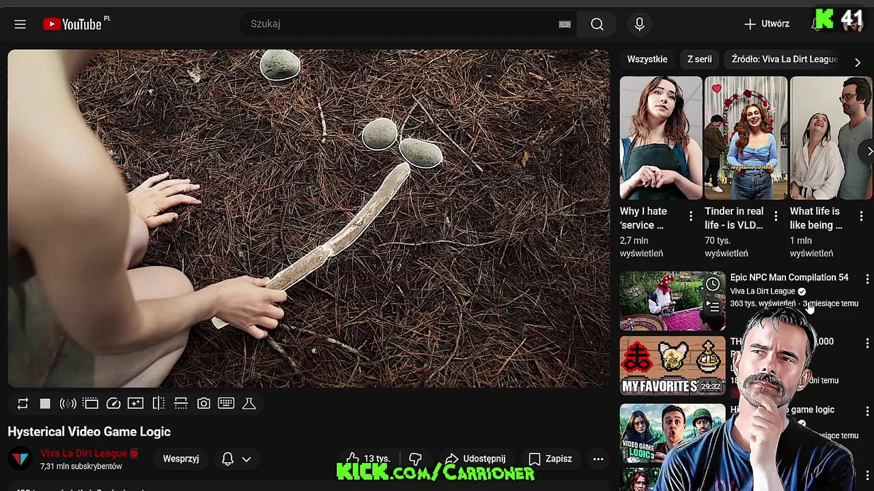Advance shorts shelf with right arrow
Screen dimensions: 874x491
pyautogui.click(x=869, y=151)
